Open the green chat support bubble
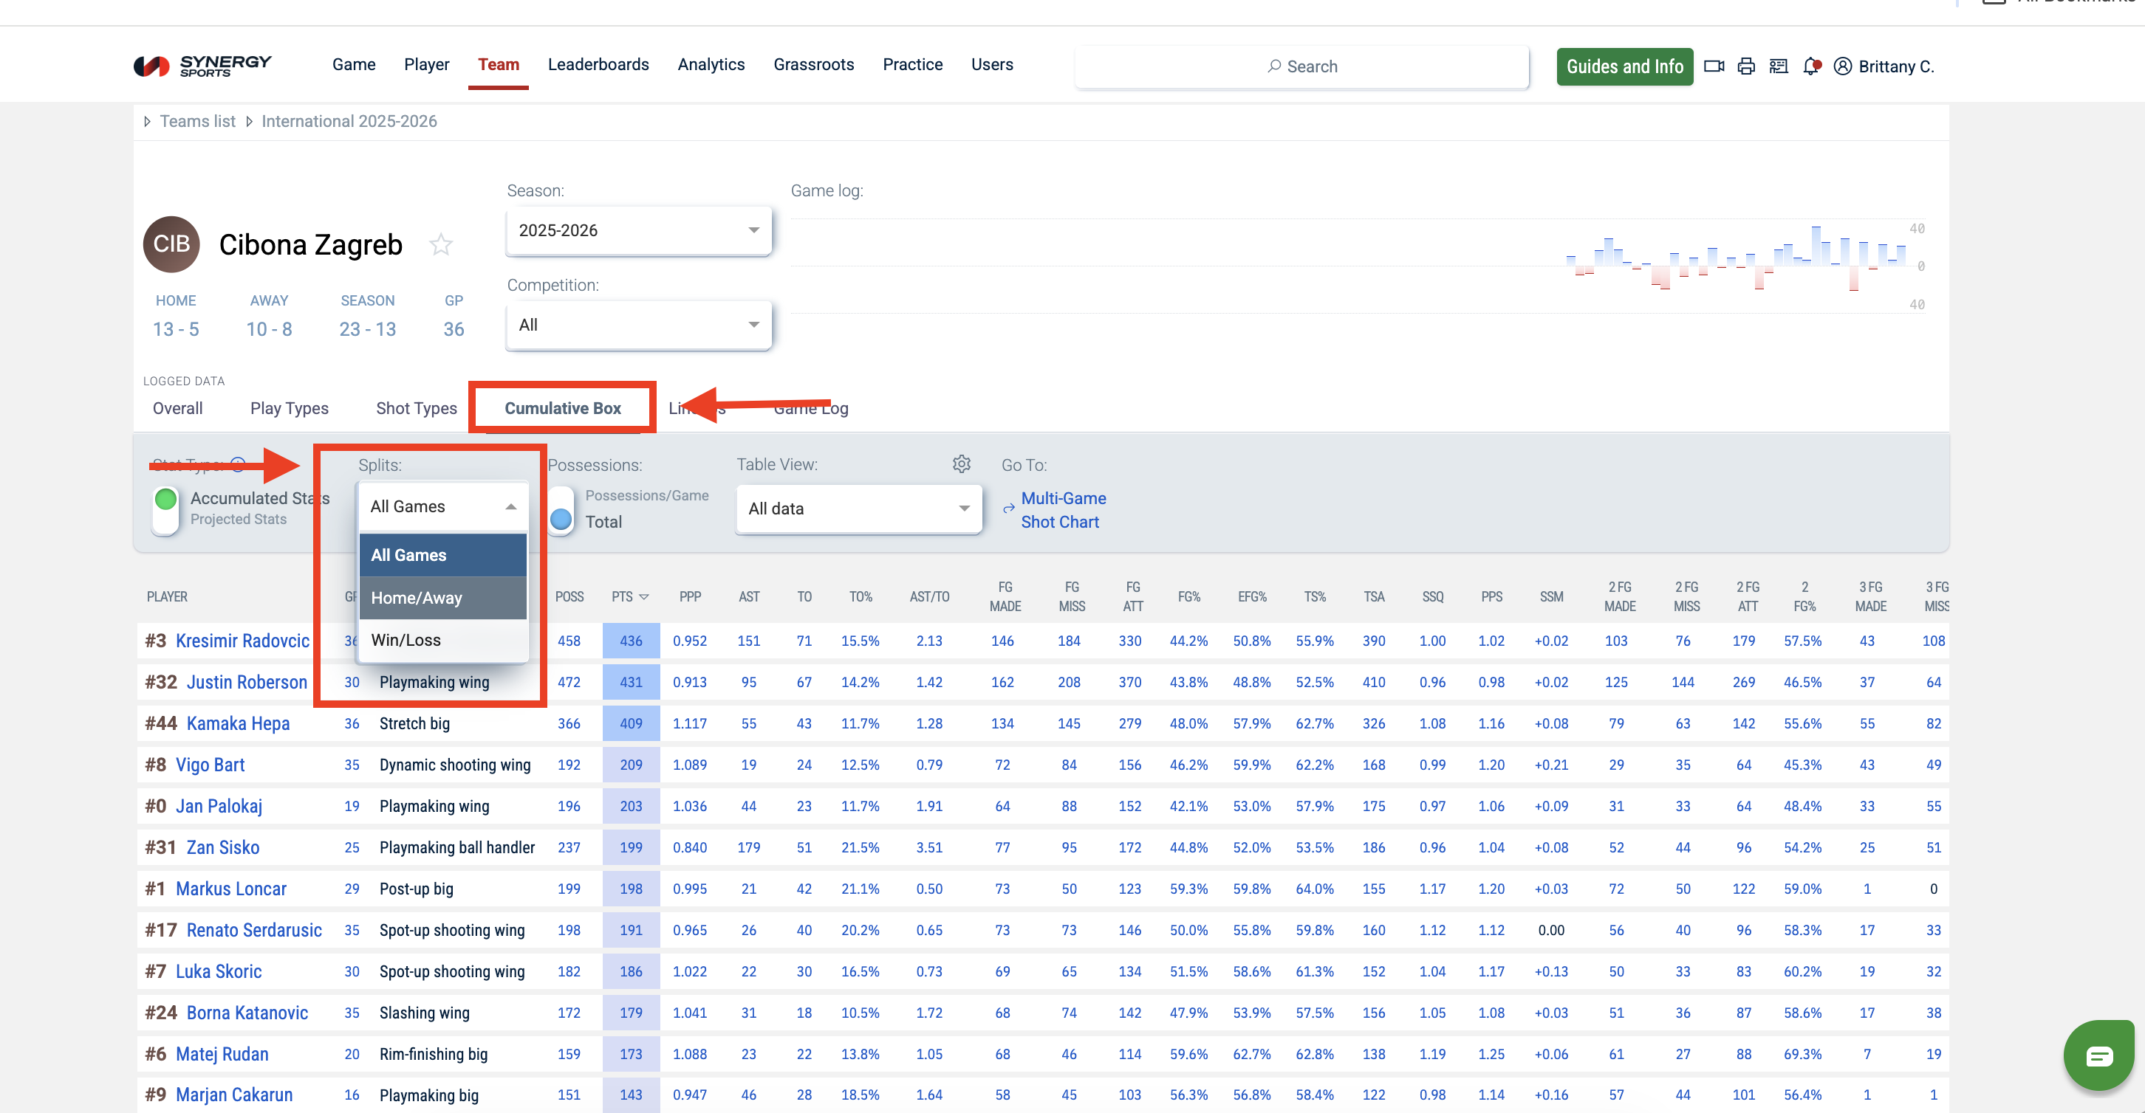The image size is (2145, 1113). [x=2098, y=1055]
